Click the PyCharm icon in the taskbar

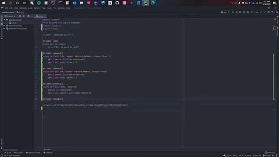(x=146, y=3)
